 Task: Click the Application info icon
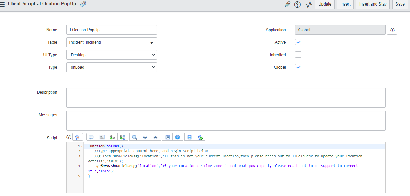[392, 30]
